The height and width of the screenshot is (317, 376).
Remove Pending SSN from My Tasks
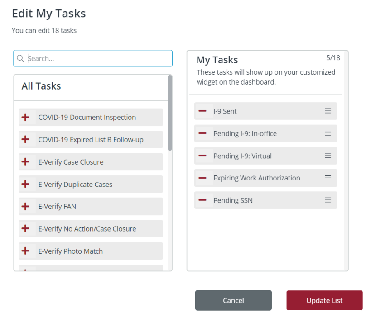(203, 200)
